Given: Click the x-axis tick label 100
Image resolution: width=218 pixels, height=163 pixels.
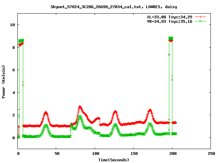Looking at the screenshot, I should 96,153.
